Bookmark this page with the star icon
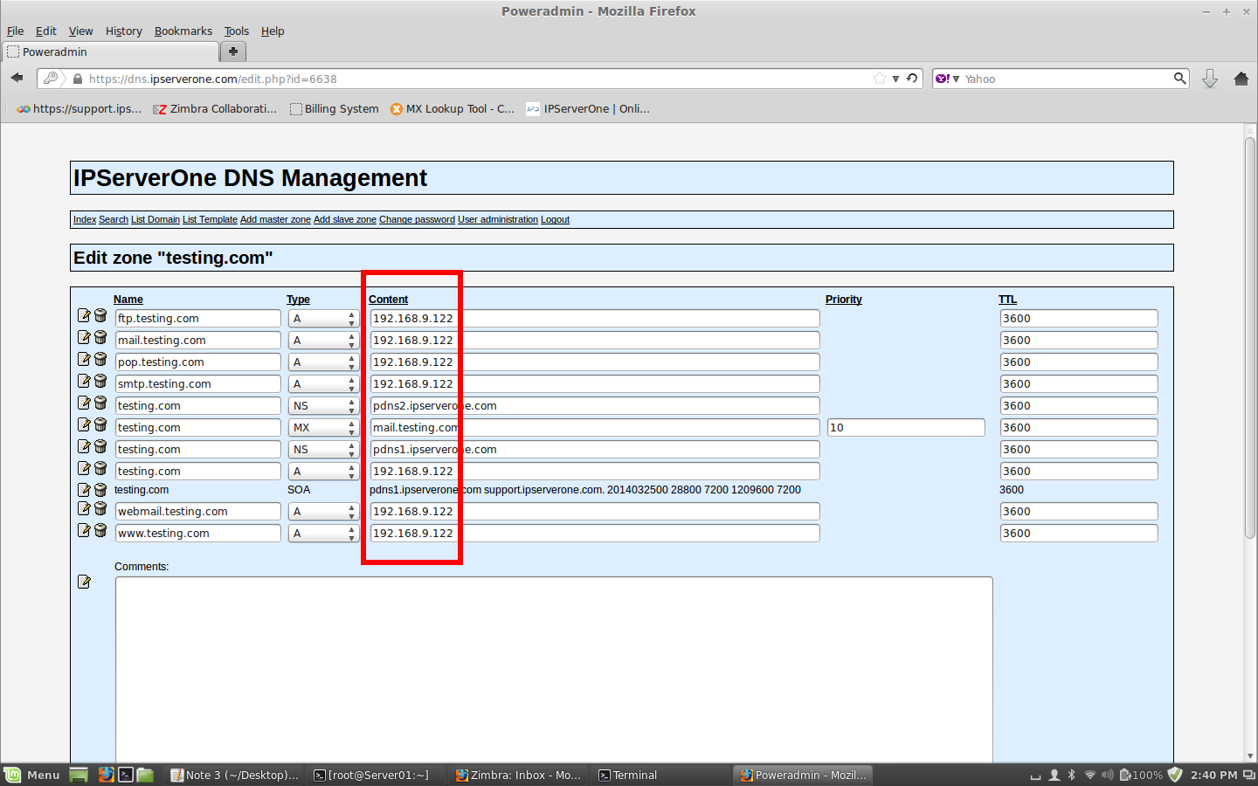Image resolution: width=1258 pixels, height=786 pixels. tap(880, 79)
